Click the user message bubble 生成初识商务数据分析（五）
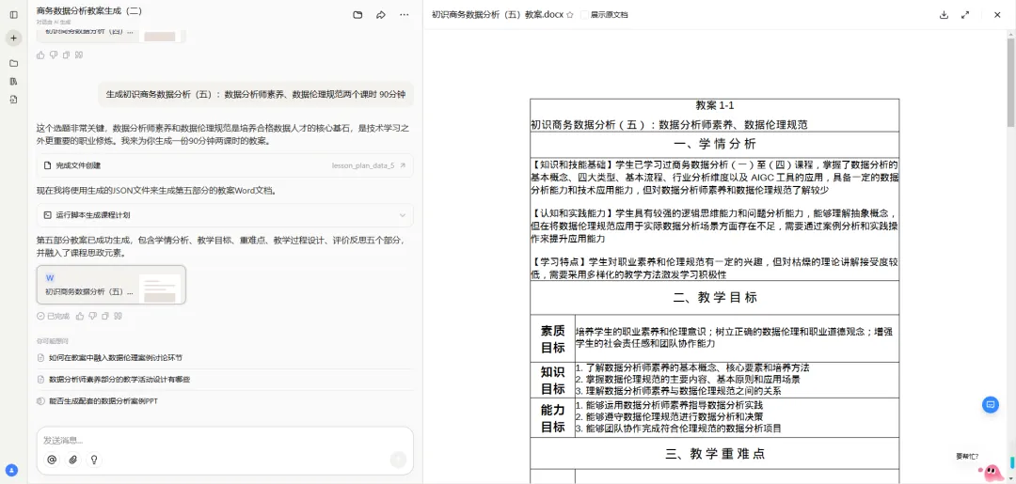The width and height of the screenshot is (1016, 484). 256,95
